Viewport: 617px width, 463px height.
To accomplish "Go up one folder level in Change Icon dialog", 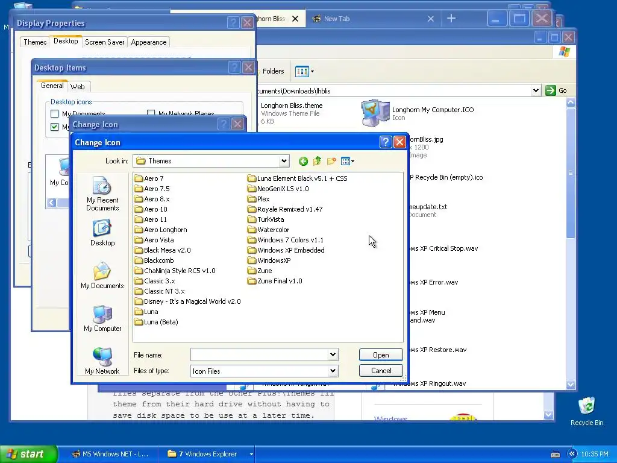I will [317, 161].
